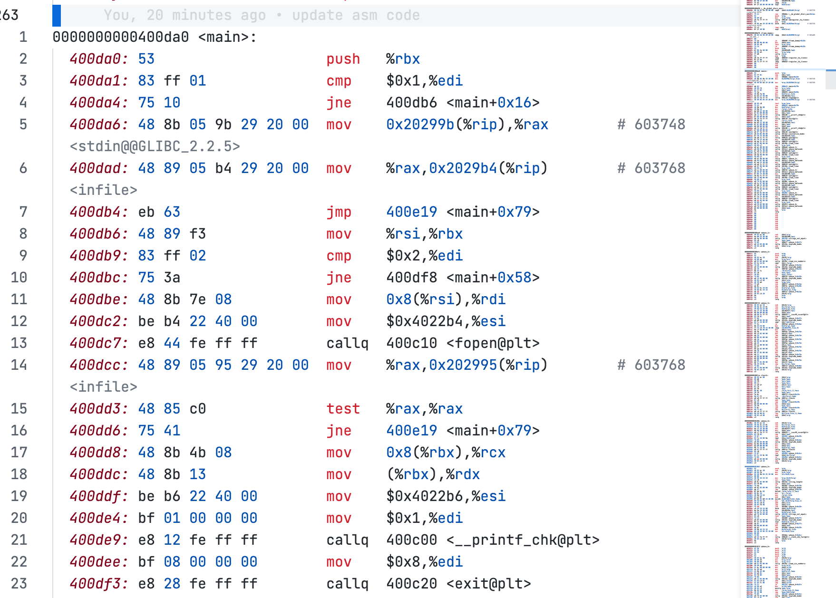
Task: Place cursor on the <main>: label
Action: [227, 37]
